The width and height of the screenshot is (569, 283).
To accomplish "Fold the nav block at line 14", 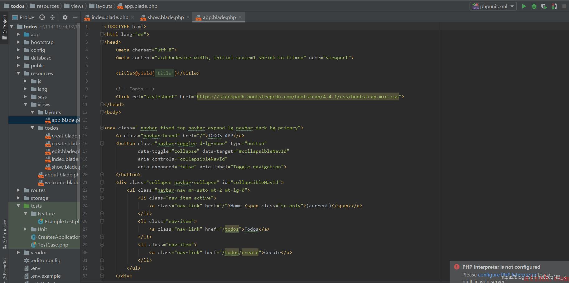I will [x=102, y=128].
